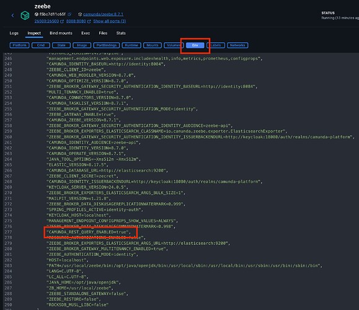Click the ZEEBE_GATEWAY_ENABLE=true line
The width and height of the screenshot is (359, 310).
pos(81,115)
